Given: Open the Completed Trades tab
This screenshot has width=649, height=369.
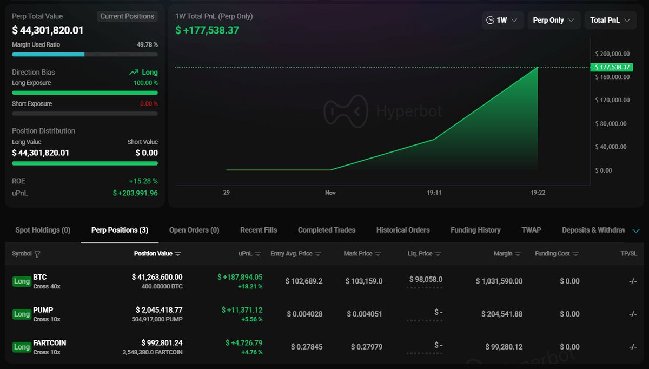Looking at the screenshot, I should (x=327, y=230).
